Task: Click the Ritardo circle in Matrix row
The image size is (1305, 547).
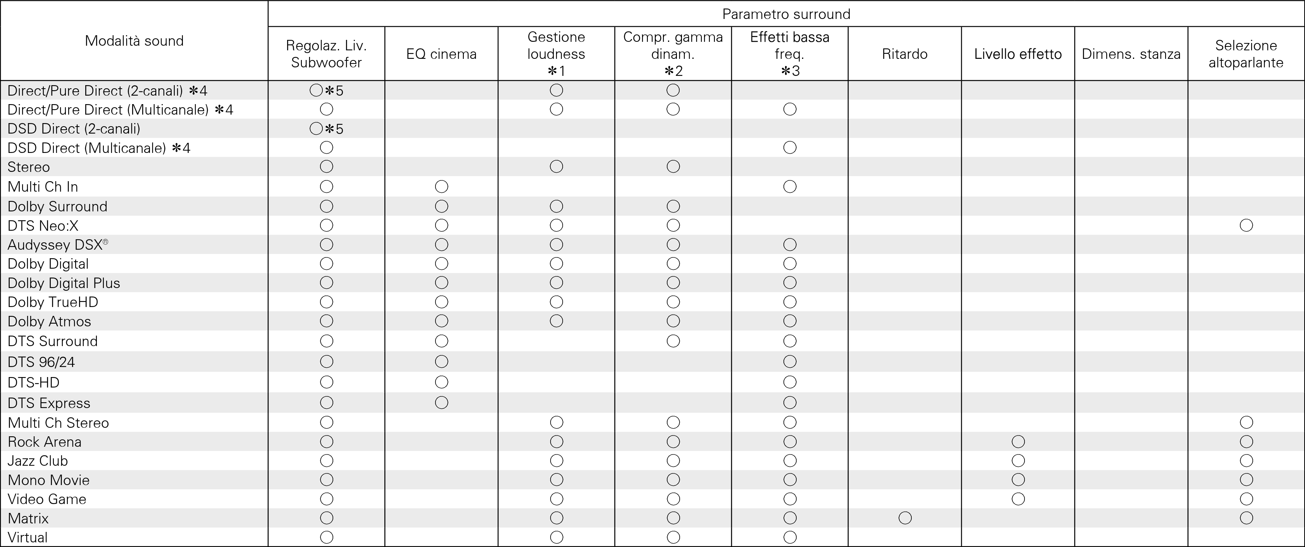Action: (x=905, y=518)
